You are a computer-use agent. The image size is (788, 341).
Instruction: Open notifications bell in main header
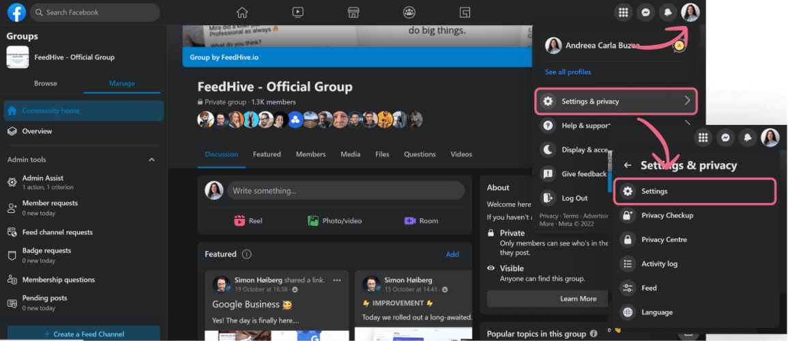668,12
